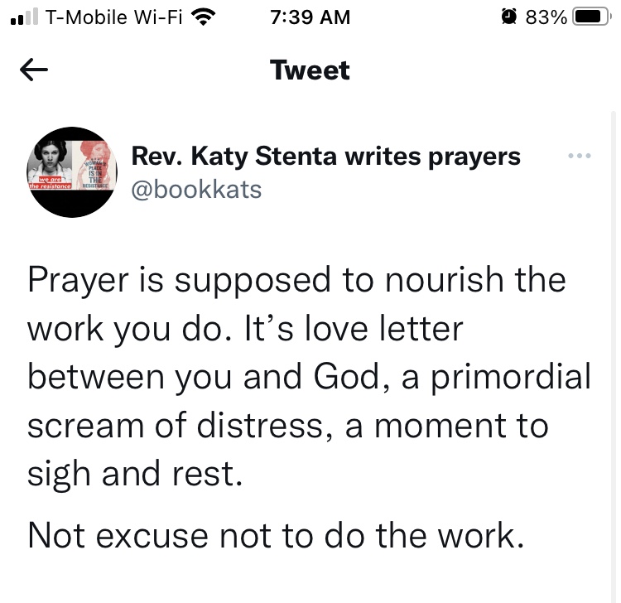The image size is (621, 603).
Task: Tap the T-Mobile Wi-Fi carrier label
Action: pyautogui.click(x=114, y=17)
